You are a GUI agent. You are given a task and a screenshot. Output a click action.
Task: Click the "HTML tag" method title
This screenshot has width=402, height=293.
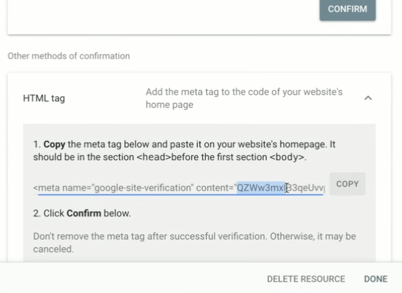(44, 99)
